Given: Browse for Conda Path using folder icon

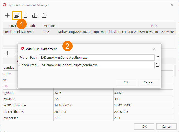Looking at the screenshot, I should click(x=158, y=65).
